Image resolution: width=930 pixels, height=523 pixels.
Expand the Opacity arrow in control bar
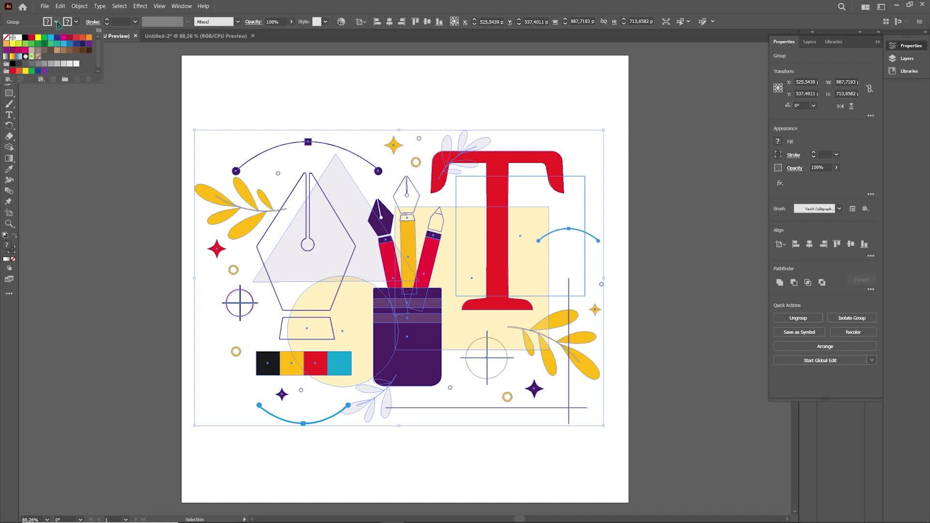(291, 22)
